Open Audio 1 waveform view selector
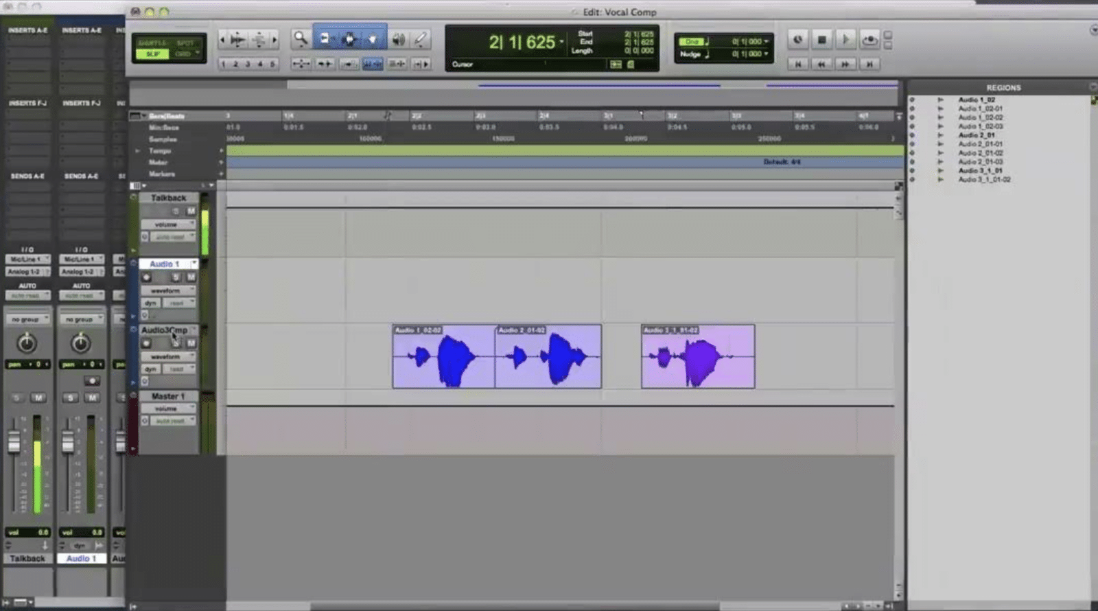The image size is (1098, 611). (168, 290)
